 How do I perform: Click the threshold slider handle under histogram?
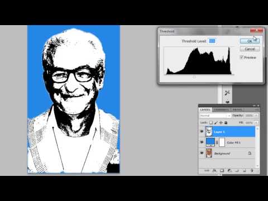point(194,77)
